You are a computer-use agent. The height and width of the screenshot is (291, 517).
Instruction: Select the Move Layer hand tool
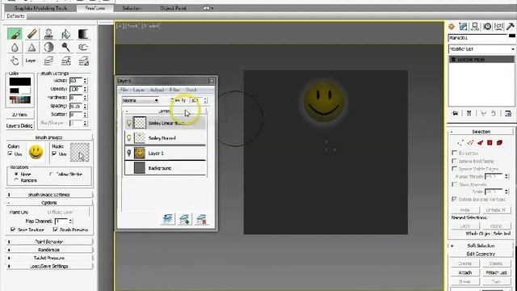[x=15, y=61]
